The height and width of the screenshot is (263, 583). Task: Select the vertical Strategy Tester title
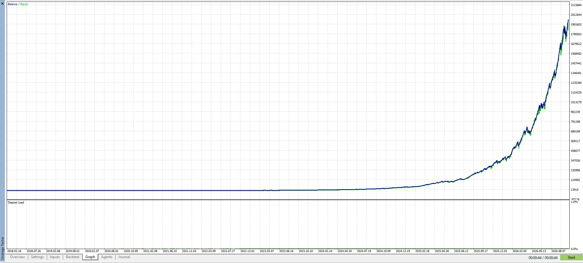(x=3, y=248)
